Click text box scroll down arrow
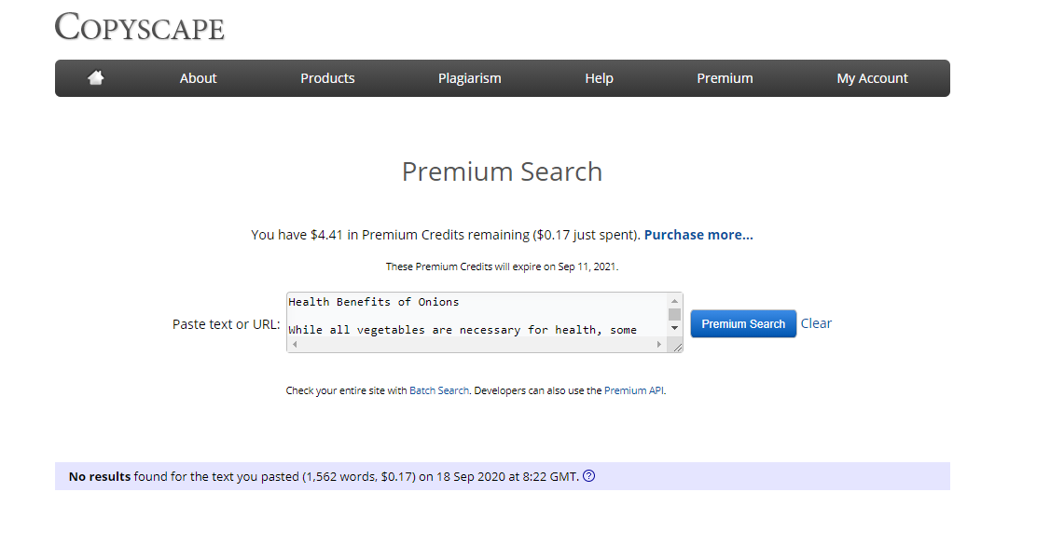The width and height of the screenshot is (1064, 533). (x=674, y=328)
